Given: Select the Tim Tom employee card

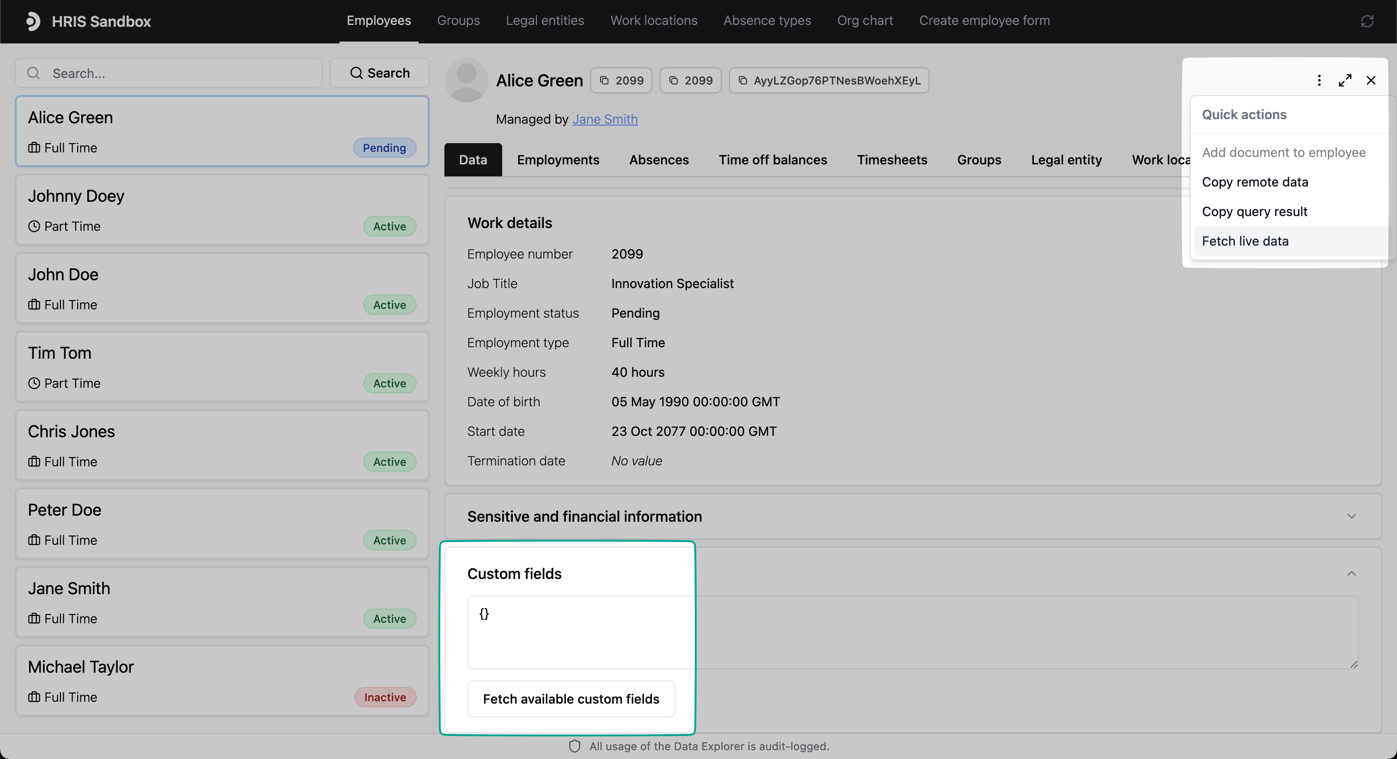Looking at the screenshot, I should 222,367.
